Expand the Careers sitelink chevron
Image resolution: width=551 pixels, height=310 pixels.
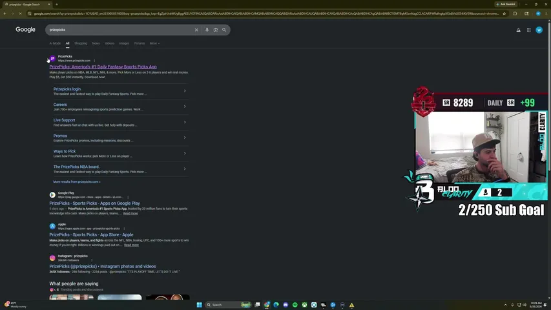tap(185, 106)
